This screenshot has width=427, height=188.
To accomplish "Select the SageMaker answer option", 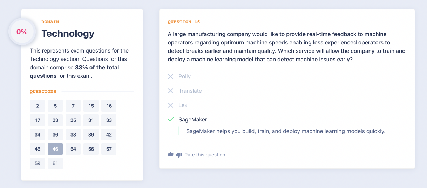I will click(x=192, y=119).
